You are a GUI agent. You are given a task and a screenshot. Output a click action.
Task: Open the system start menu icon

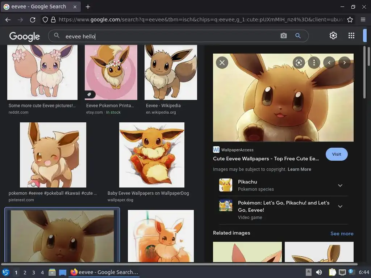coord(6,272)
